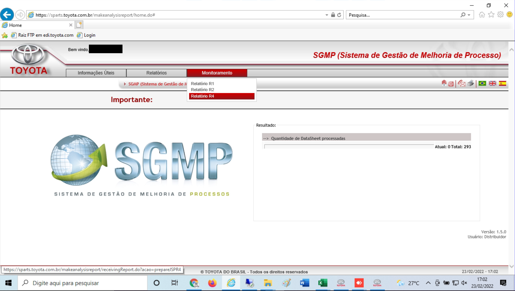Go back using the browser back arrow
Screen dimensions: 515x291
pos(7,14)
